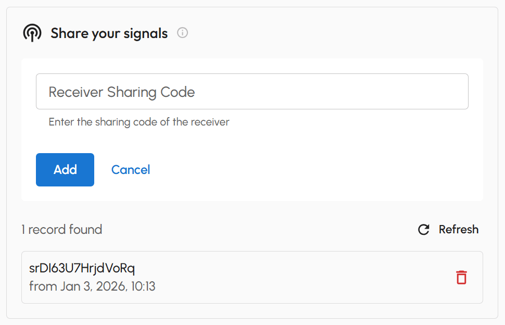Focus the Receiver Sharing Code input field
This screenshot has width=505, height=325.
(252, 92)
